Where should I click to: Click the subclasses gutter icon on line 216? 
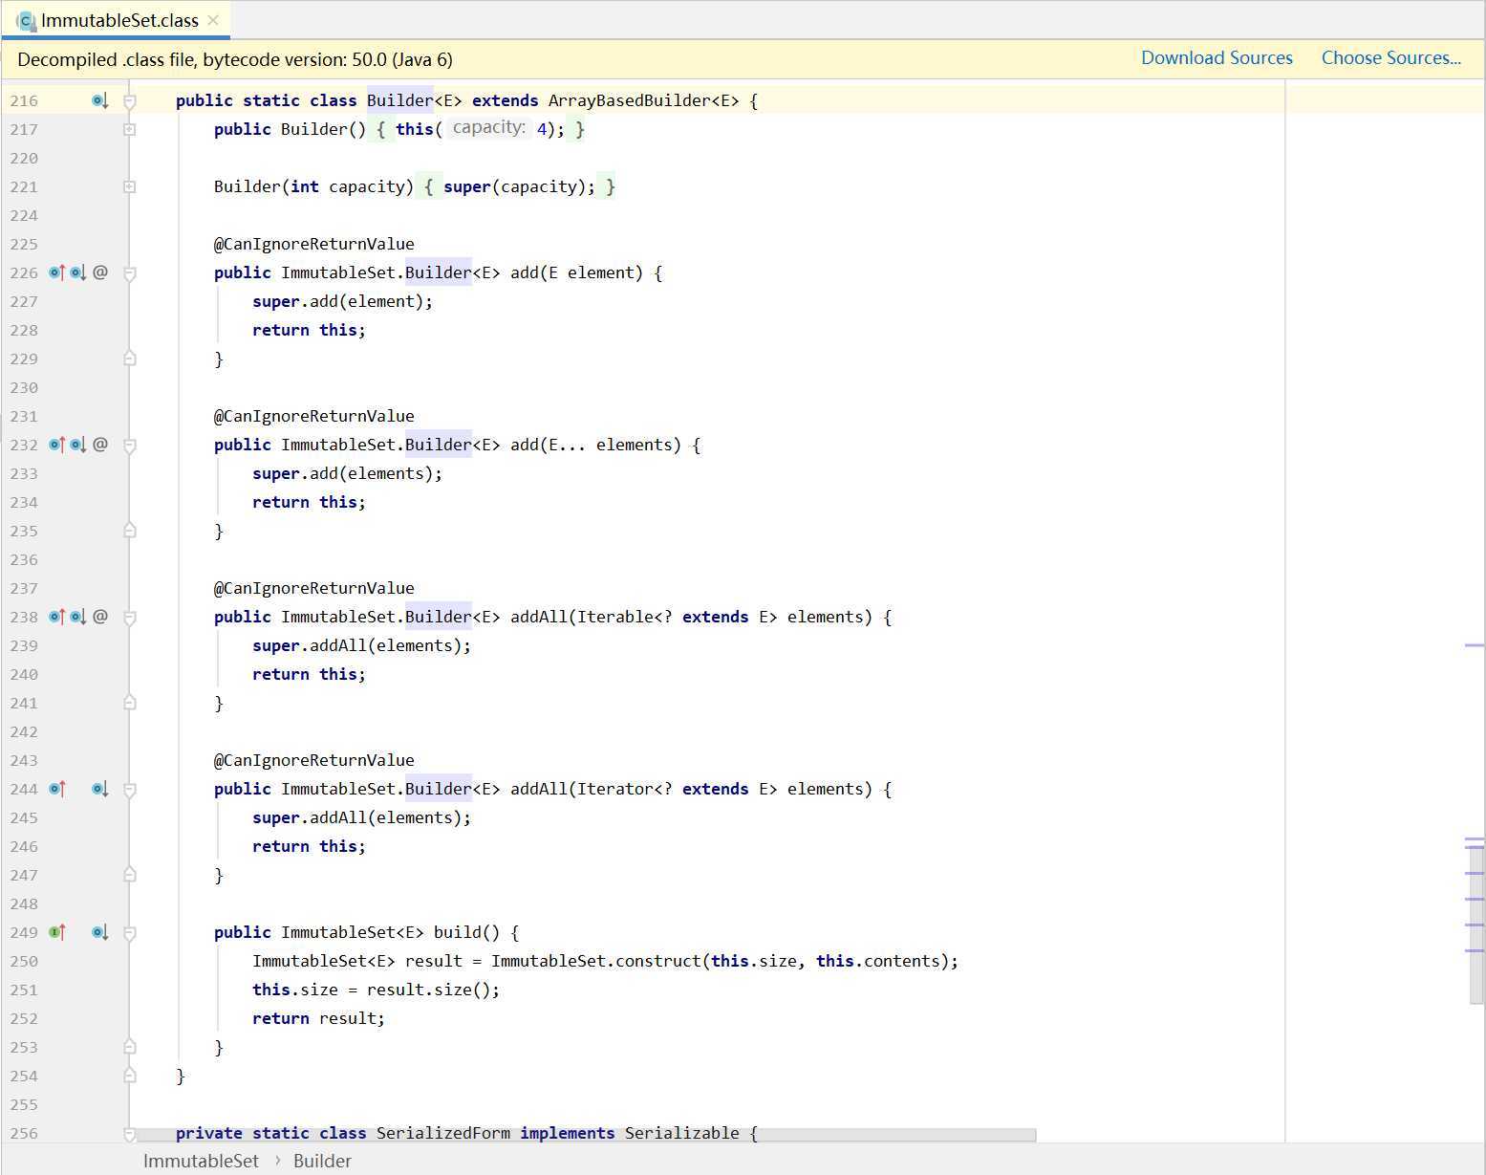(99, 100)
